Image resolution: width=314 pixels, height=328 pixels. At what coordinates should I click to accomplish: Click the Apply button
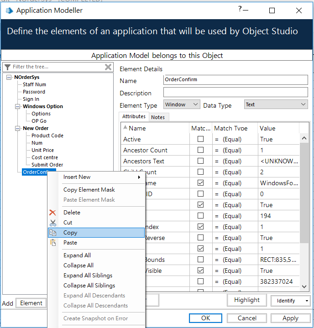[x=290, y=318]
